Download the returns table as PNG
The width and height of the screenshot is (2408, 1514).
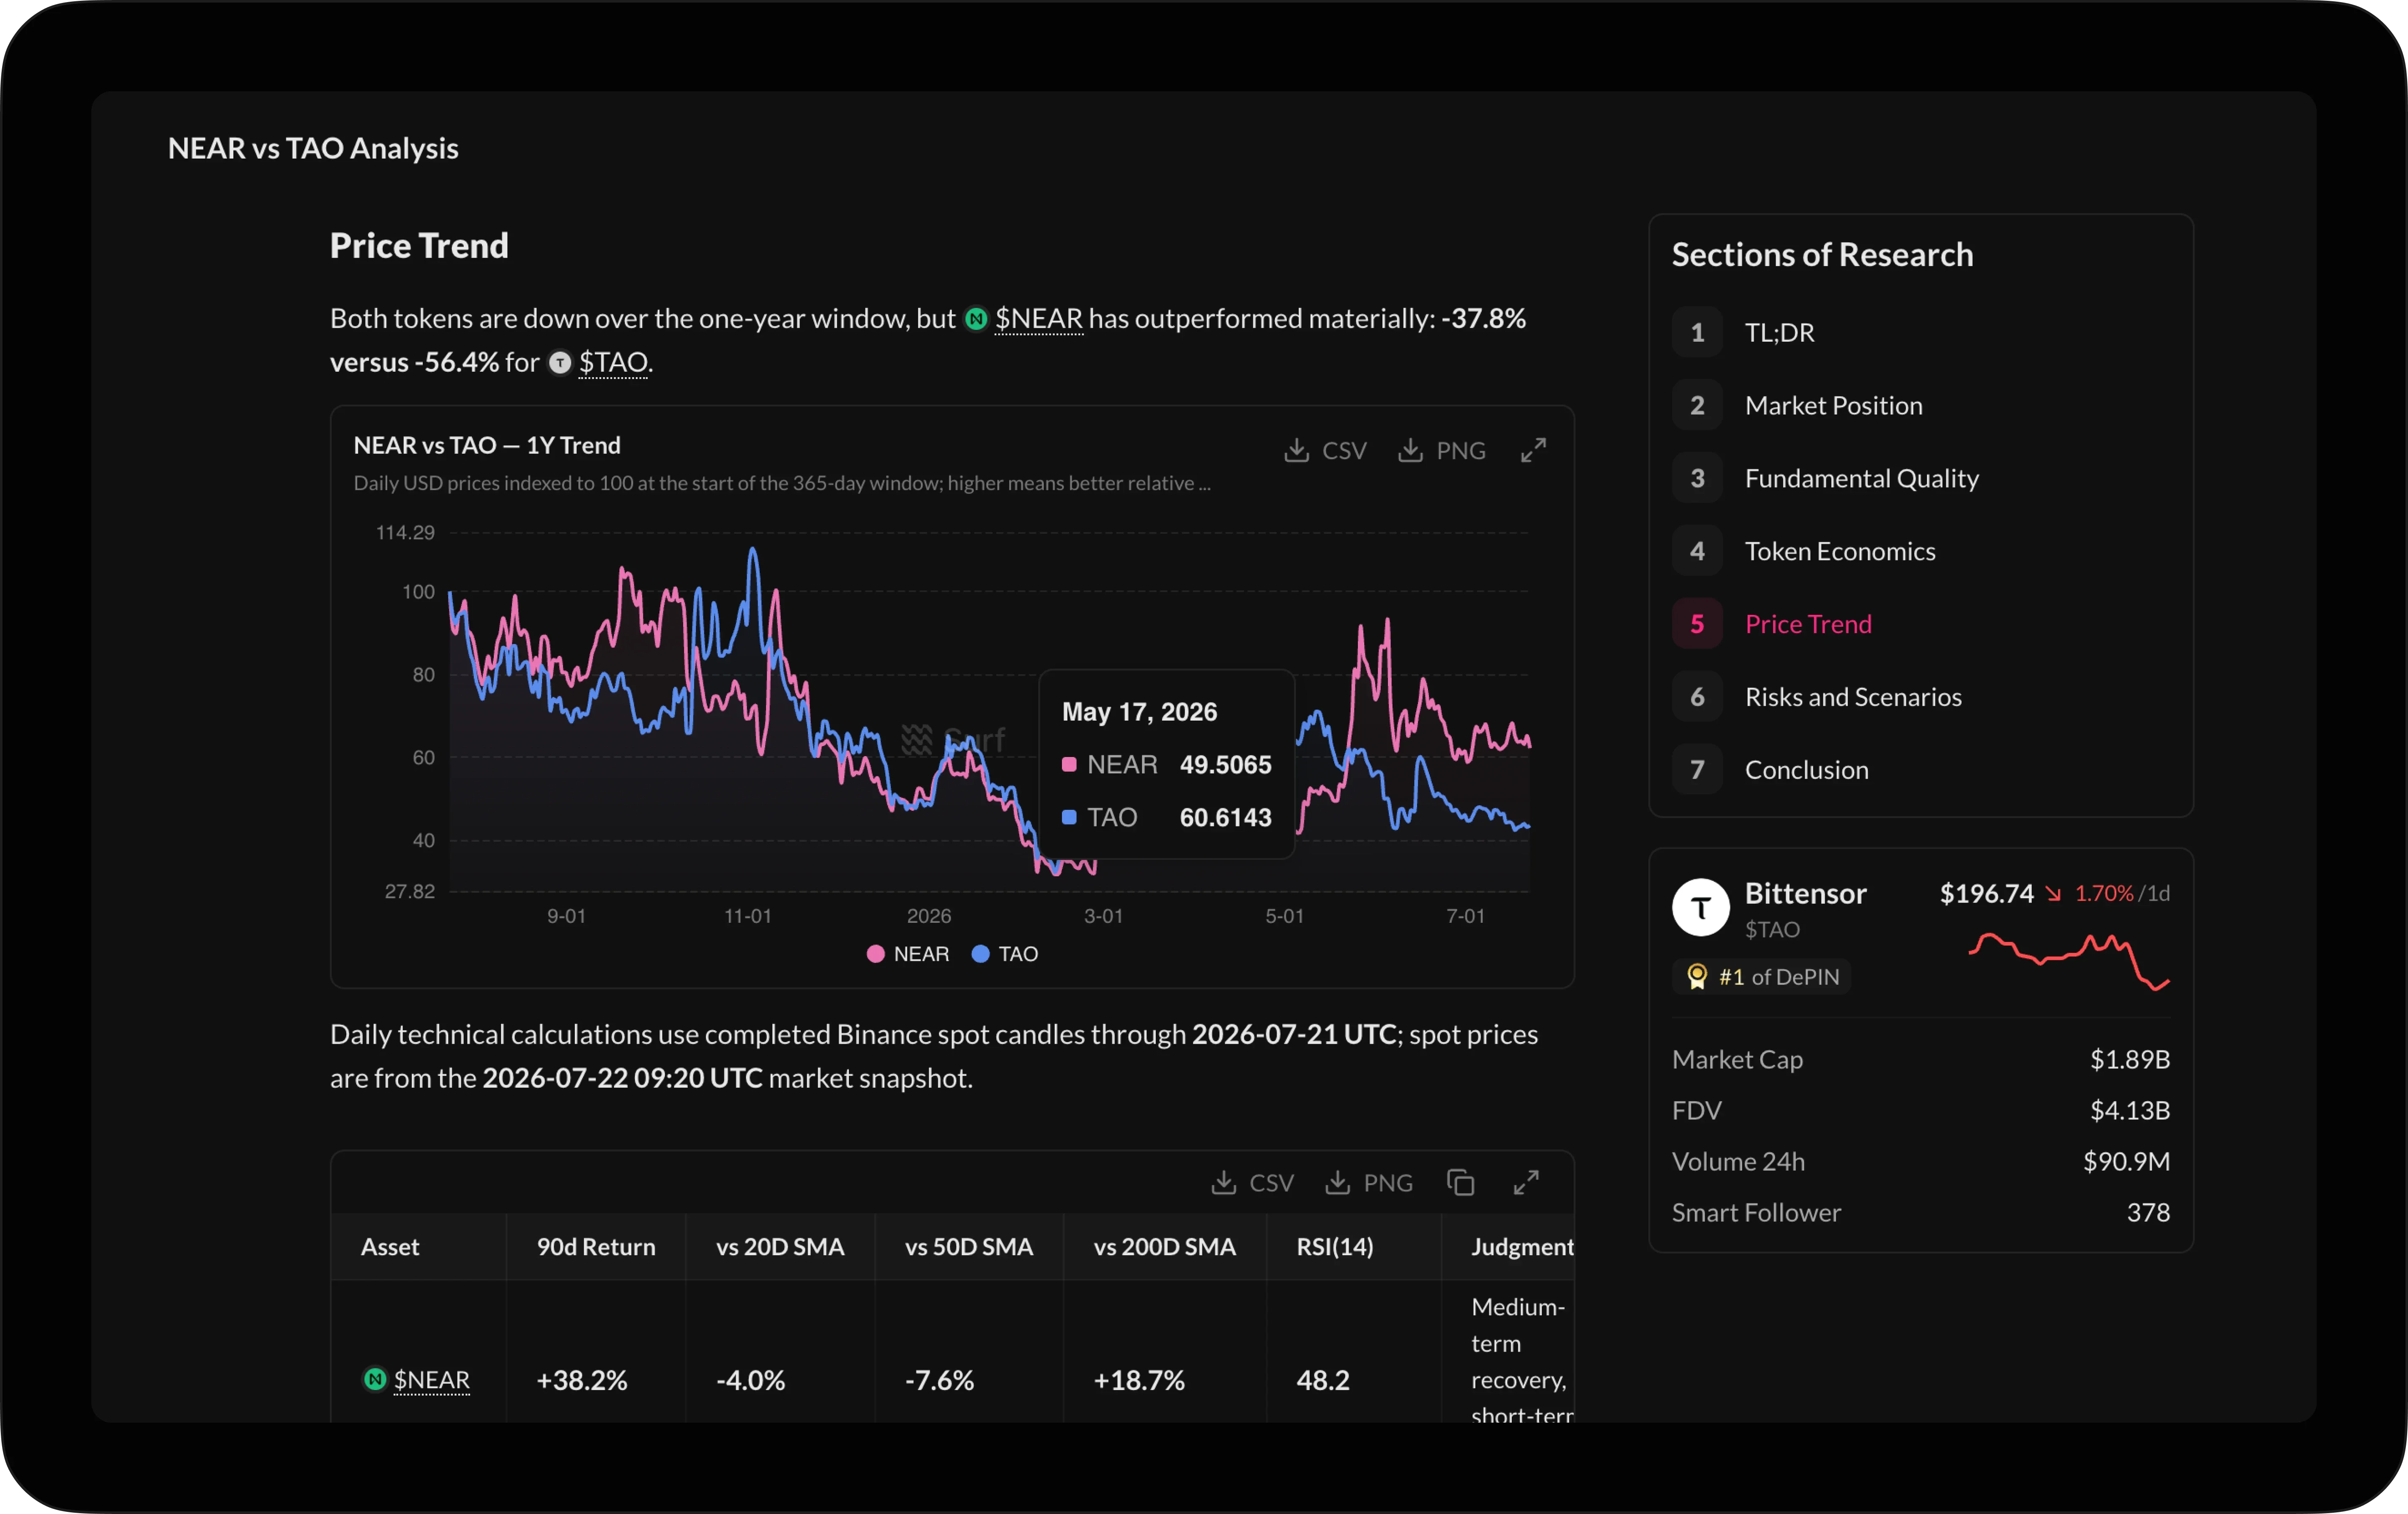(1368, 1183)
